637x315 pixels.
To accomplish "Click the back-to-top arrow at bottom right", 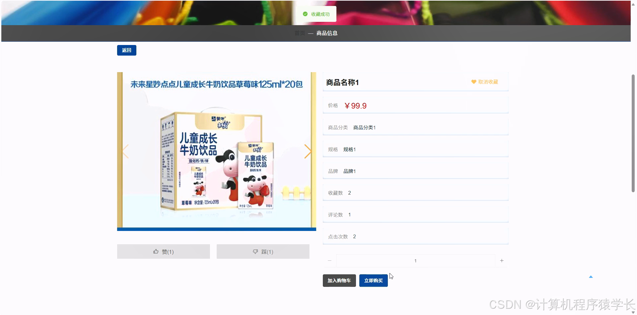I will point(591,276).
